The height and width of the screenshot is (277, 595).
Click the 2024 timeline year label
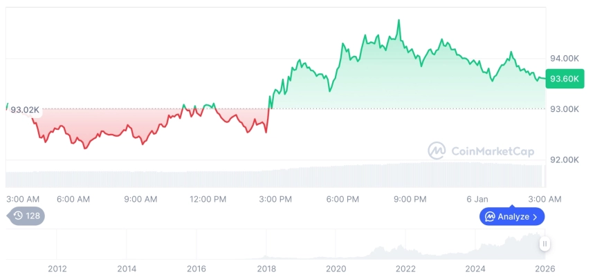(x=475, y=268)
